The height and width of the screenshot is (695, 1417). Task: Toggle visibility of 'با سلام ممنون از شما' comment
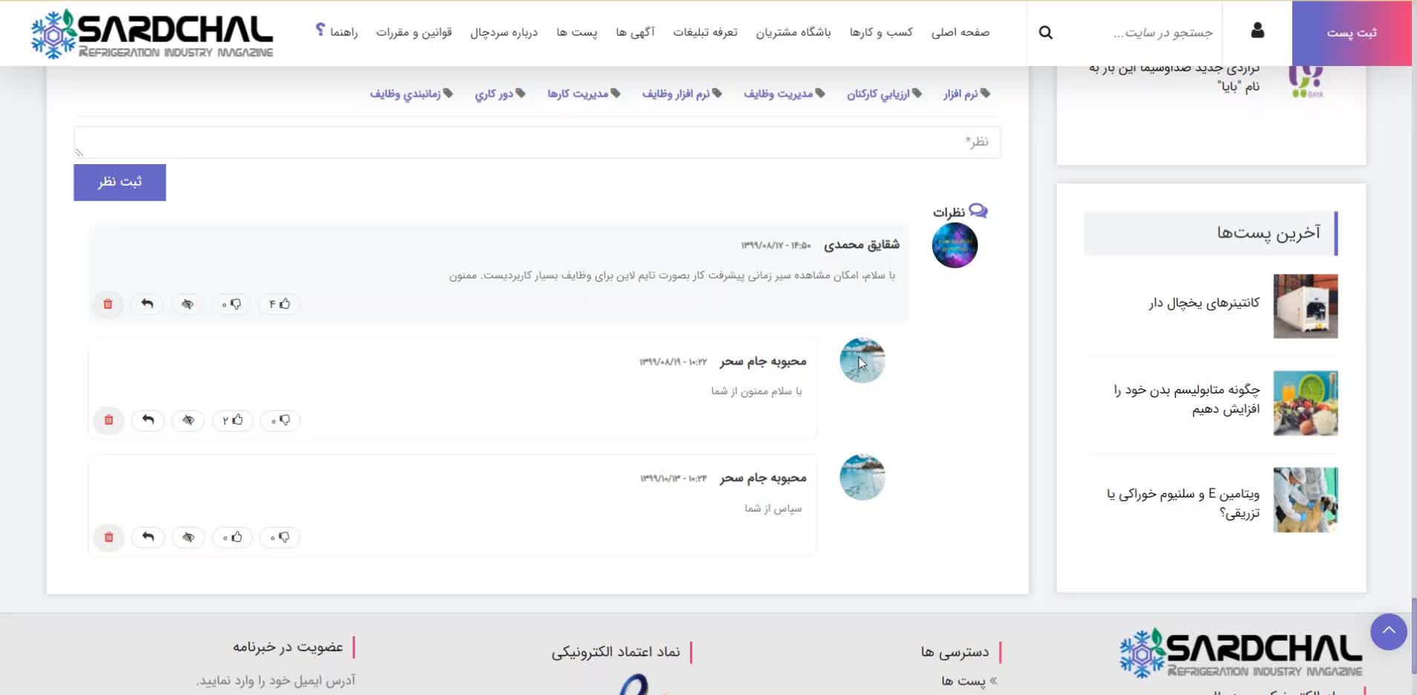[x=189, y=421]
